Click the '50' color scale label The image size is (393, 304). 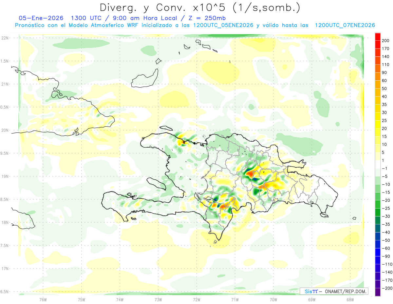click(x=385, y=89)
